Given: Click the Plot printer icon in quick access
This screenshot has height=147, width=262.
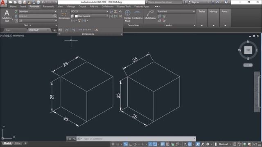Looking at the screenshot, I should pos(38,2).
